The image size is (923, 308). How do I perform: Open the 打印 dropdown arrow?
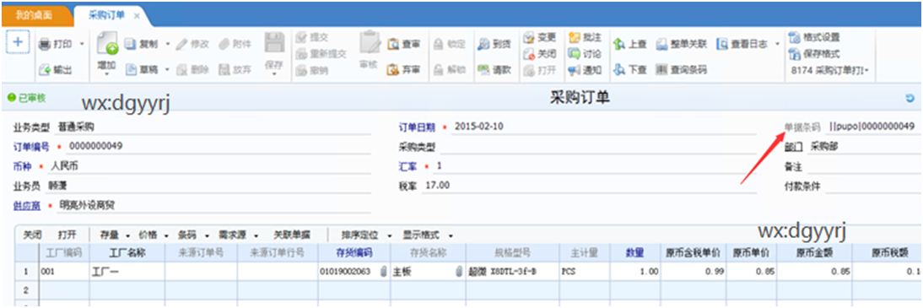coord(82,44)
